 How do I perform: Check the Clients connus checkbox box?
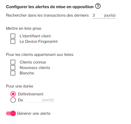coord(13,62)
